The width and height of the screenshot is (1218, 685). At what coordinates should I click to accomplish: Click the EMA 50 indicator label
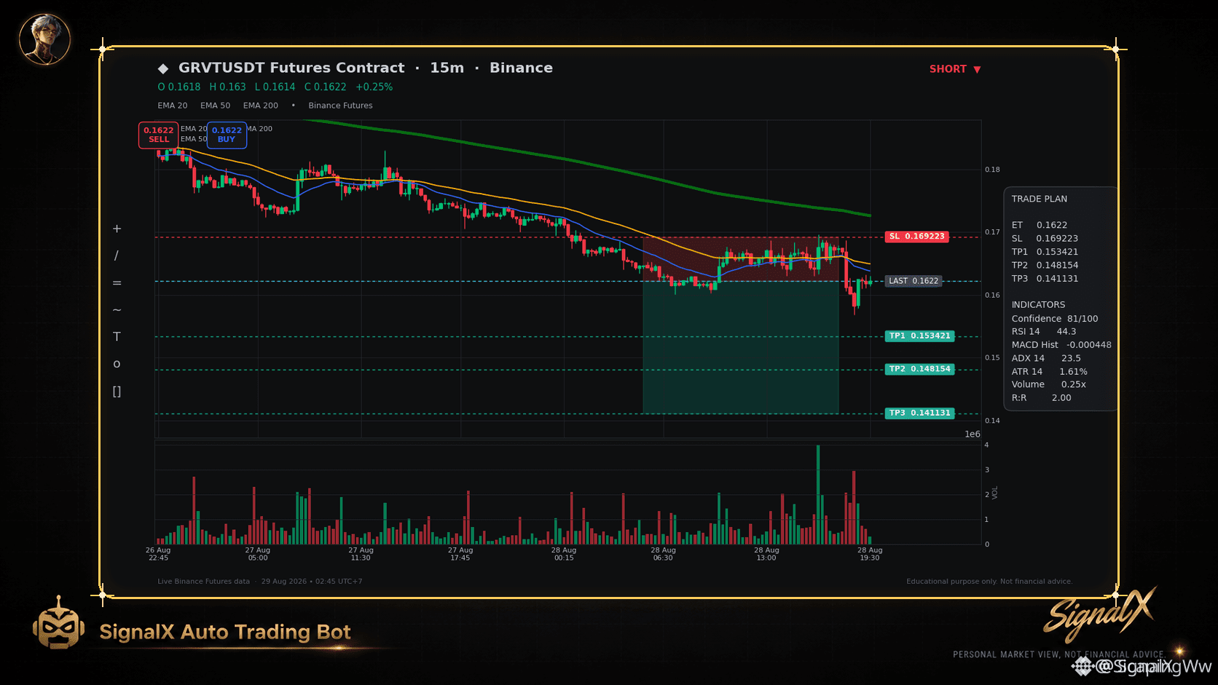[x=216, y=106]
